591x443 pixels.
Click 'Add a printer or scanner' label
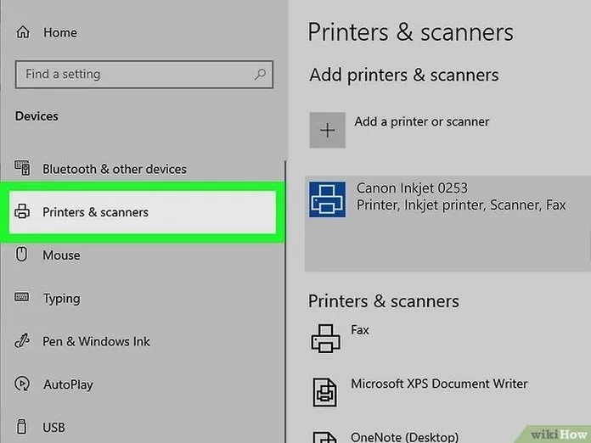point(421,121)
